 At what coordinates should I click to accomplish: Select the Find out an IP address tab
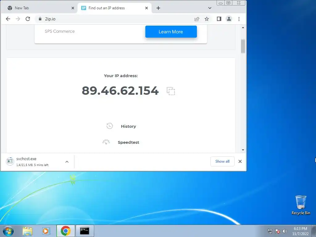pos(114,8)
